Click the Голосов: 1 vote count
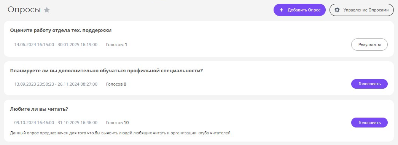This screenshot has width=398, height=145. [x=116, y=45]
